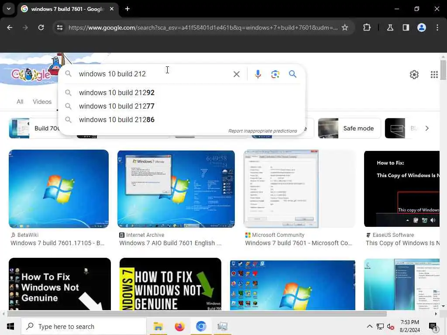Go back to the previous page
This screenshot has width=447, height=335.
pos(10,27)
